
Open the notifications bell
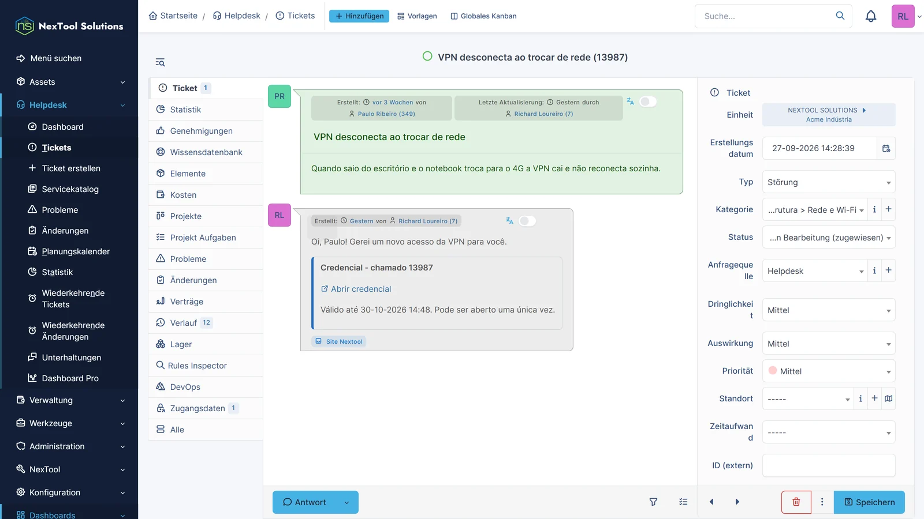pyautogui.click(x=871, y=16)
